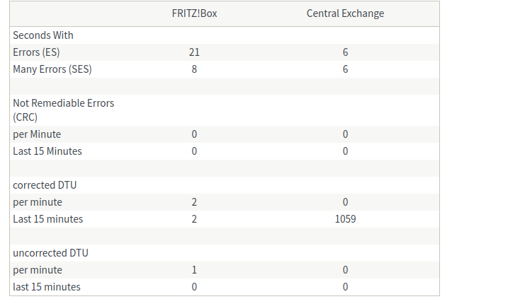Click the CRC Last 15 Minutes row label
Image resolution: width=525 pixels, height=299 pixels.
(47, 151)
